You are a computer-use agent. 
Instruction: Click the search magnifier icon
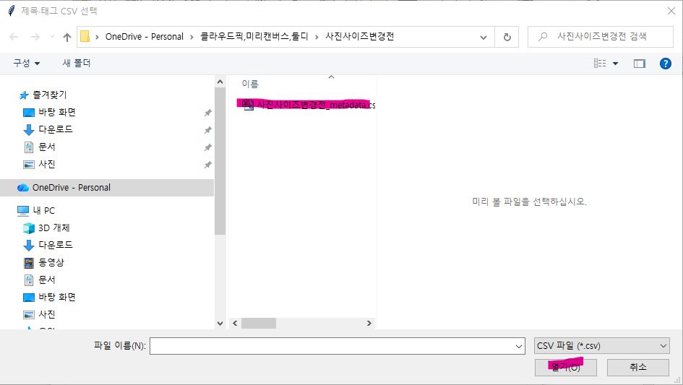click(543, 37)
